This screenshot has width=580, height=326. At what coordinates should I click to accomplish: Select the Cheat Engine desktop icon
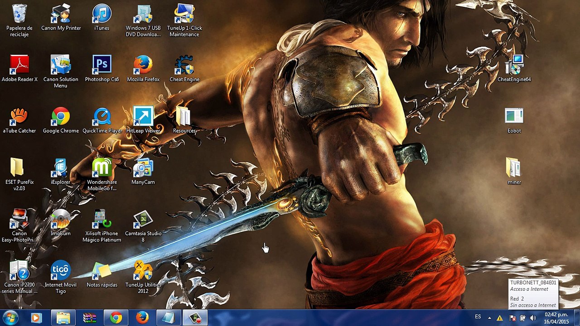[184, 69]
